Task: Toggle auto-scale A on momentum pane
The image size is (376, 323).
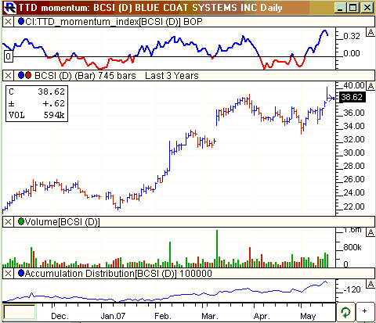Action: (x=371, y=32)
